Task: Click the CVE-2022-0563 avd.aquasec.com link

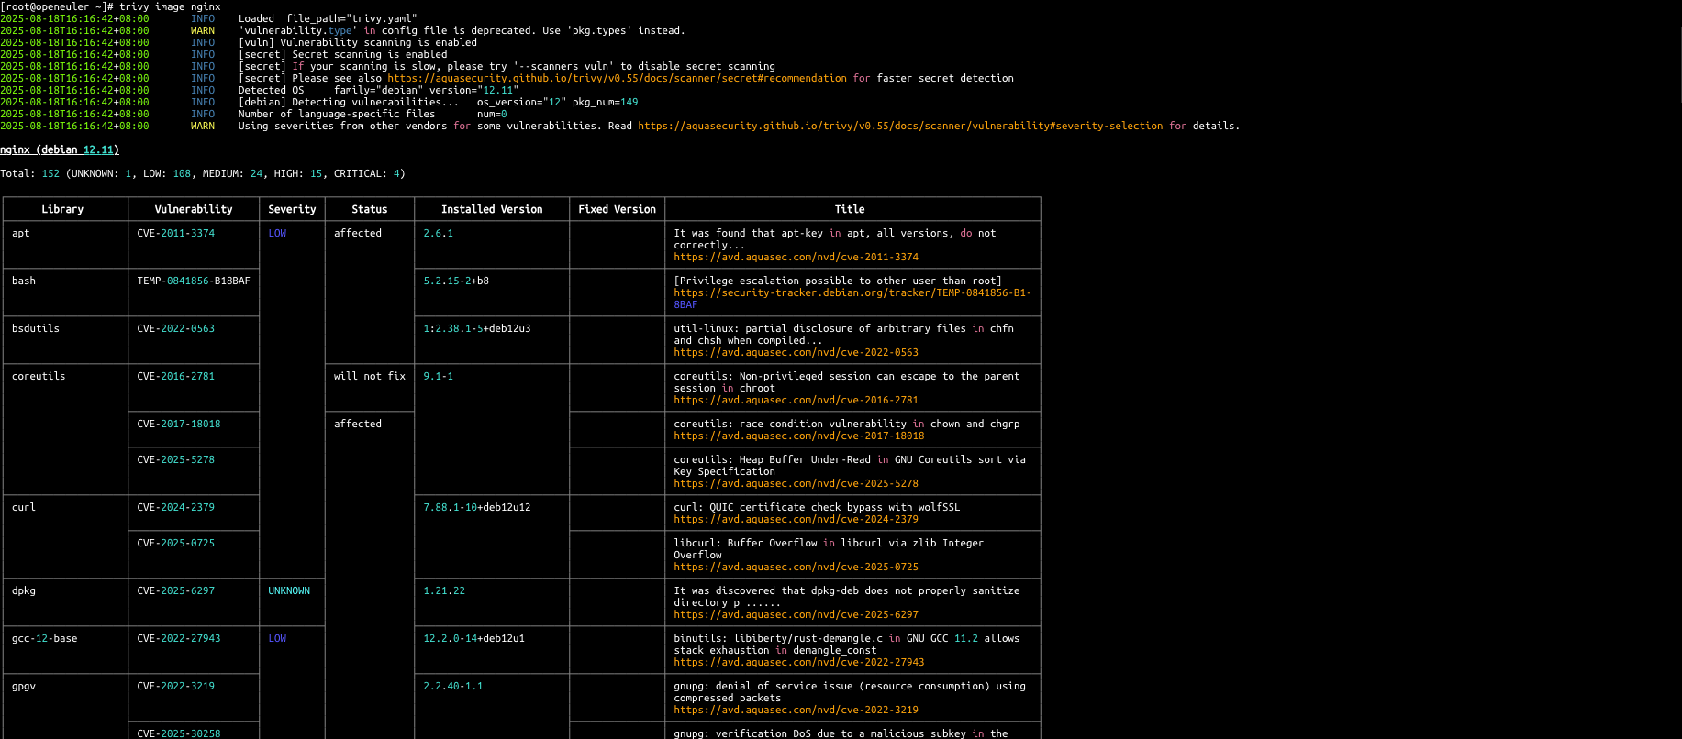Action: (796, 353)
